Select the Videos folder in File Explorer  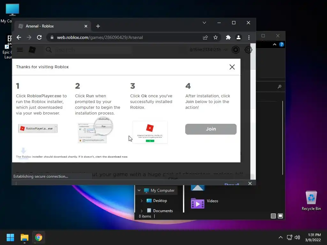(204, 203)
